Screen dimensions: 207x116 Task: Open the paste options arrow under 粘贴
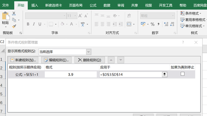[x=6, y=27]
